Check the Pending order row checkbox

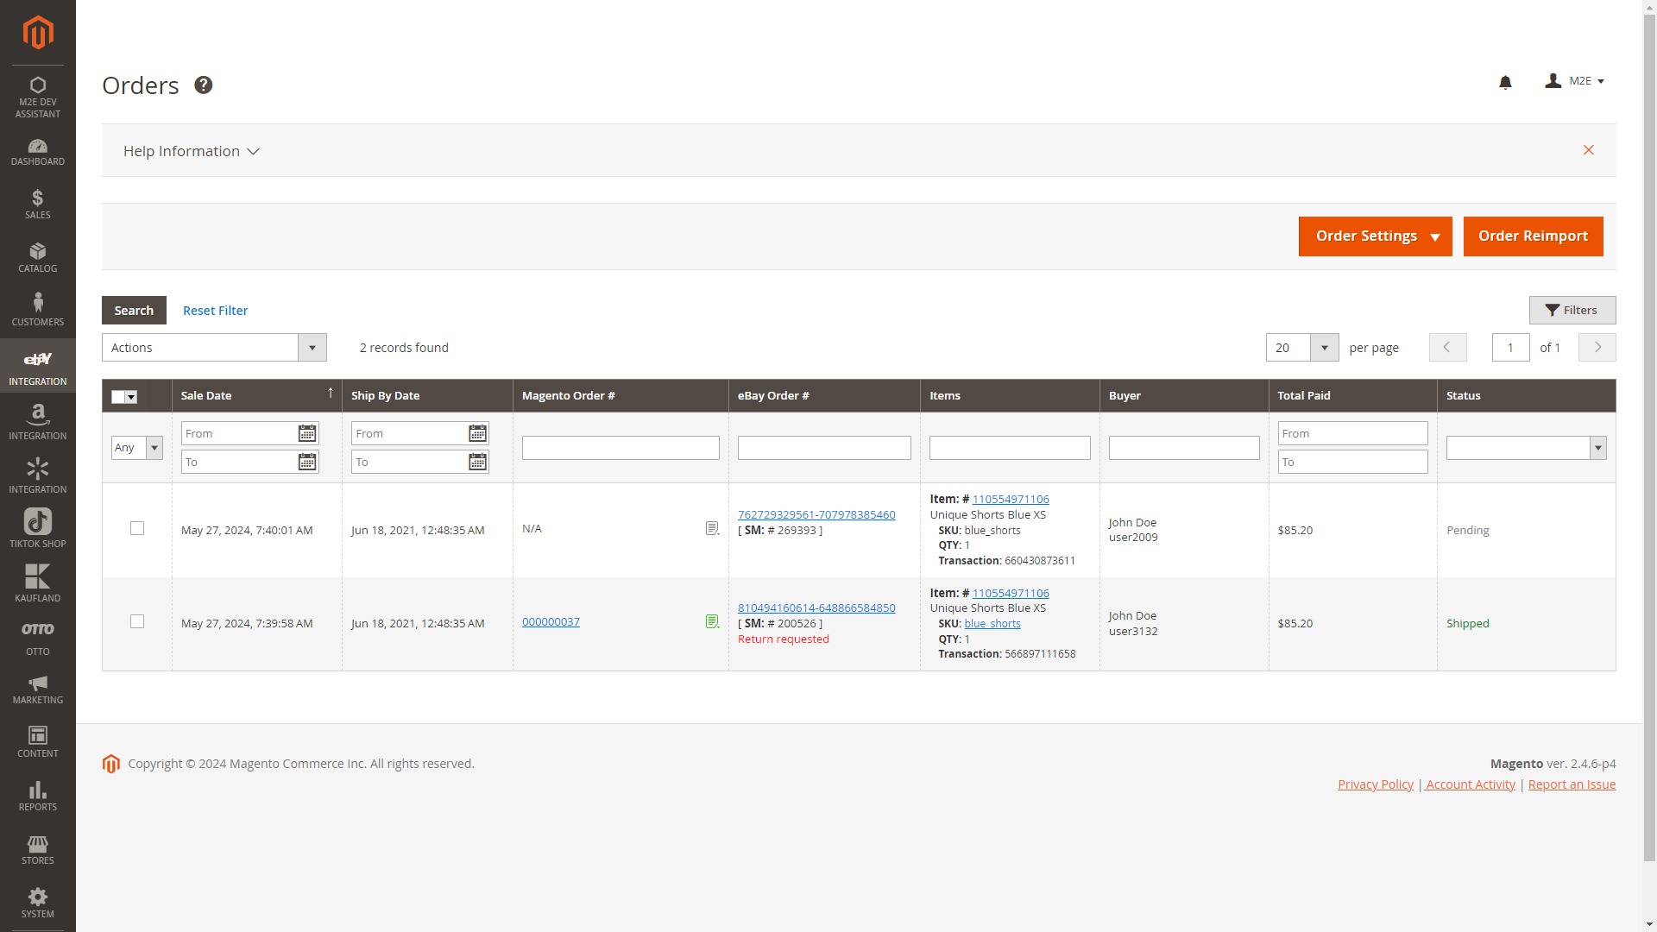click(137, 528)
